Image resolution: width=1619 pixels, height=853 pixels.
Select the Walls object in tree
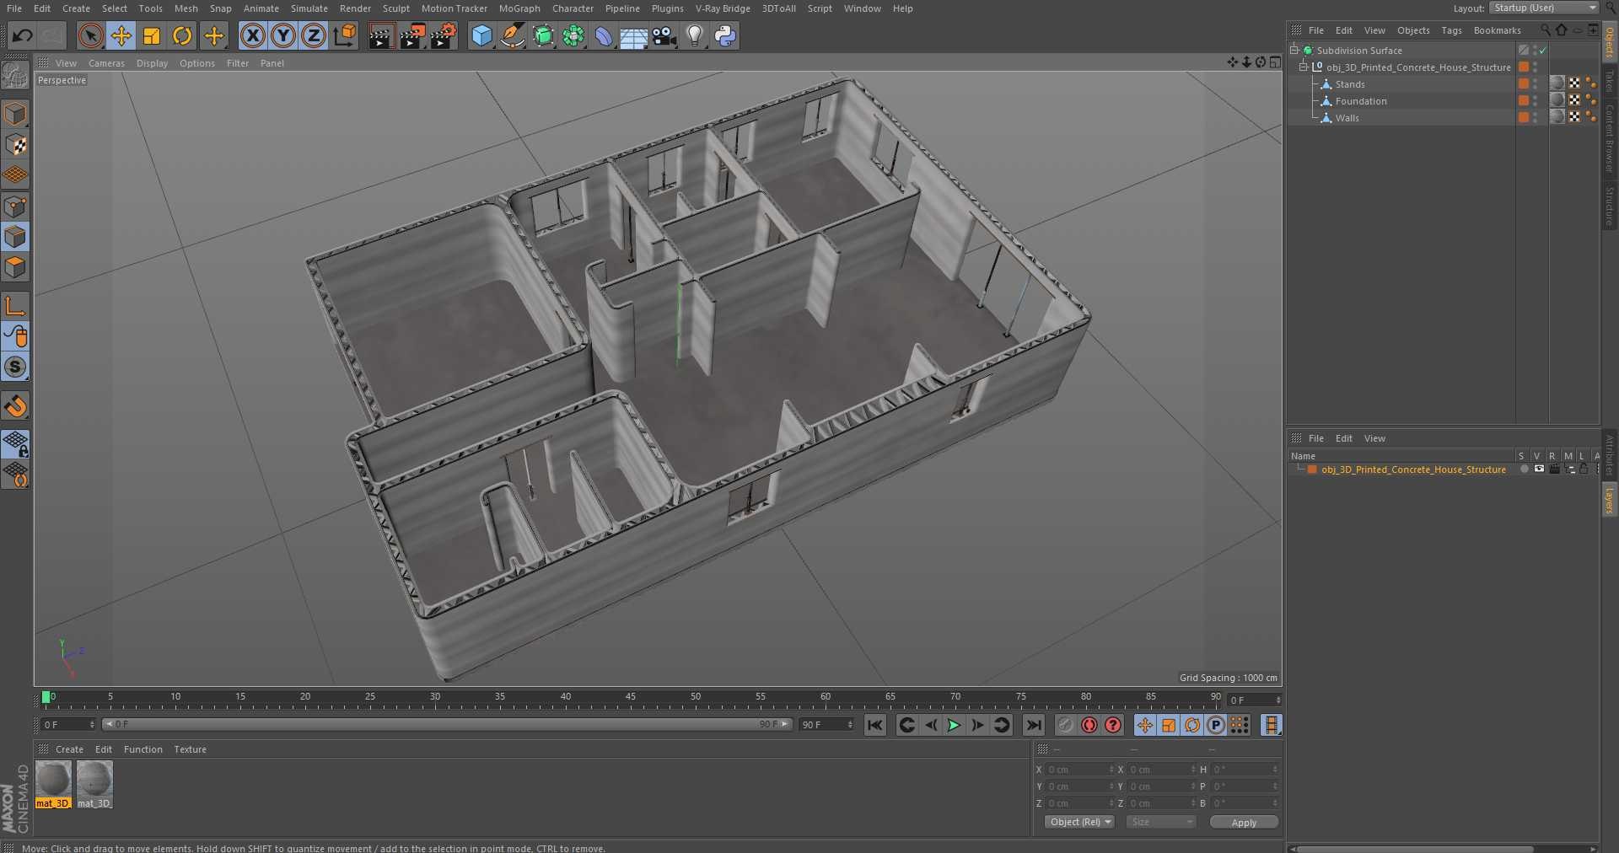click(1347, 118)
